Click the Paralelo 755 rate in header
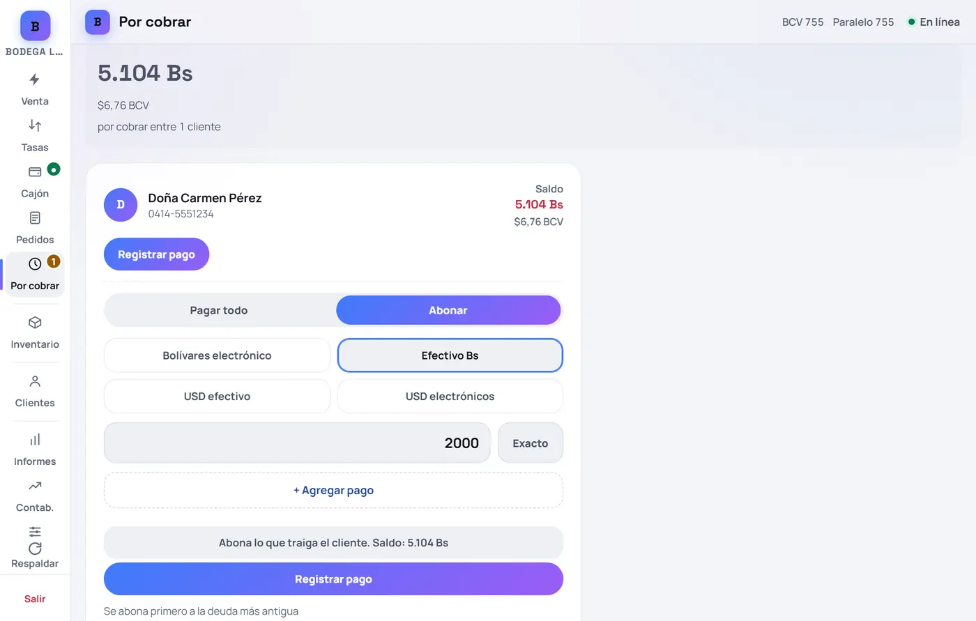 pos(863,22)
